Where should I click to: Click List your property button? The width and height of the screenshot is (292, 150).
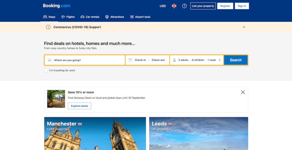(203, 6)
